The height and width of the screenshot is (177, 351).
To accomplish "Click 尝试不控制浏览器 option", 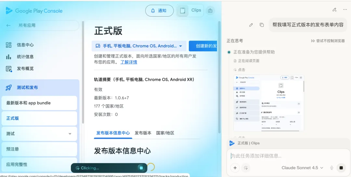I will (328, 41).
